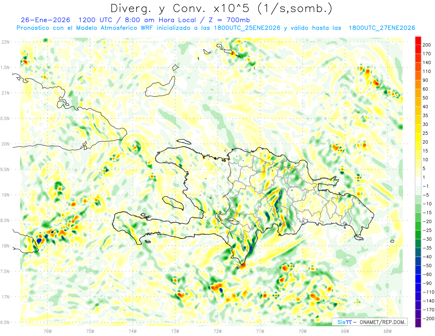Click the '9.5N' latitude label
The image size is (435, 336).
click(5, 170)
